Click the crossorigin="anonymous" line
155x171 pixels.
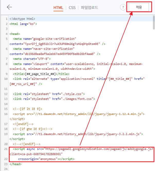pyautogui.click(x=46, y=159)
